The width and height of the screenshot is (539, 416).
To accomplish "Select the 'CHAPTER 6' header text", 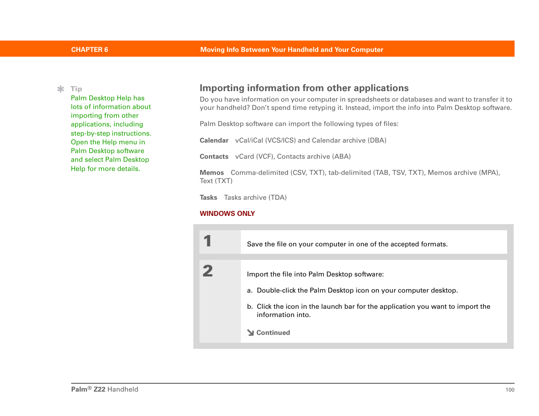I will [89, 50].
